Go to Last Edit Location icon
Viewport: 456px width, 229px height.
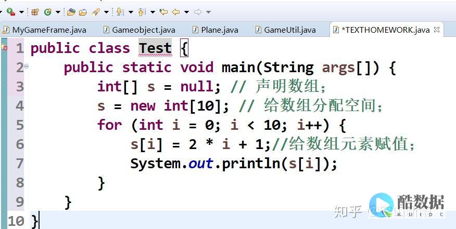164,12
